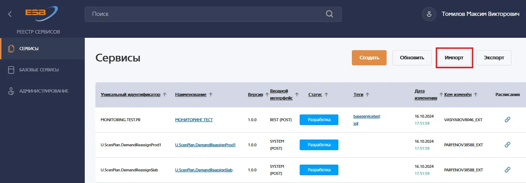
Task: Sort by Входной интерфейс arrow icon
Action: (x=297, y=95)
